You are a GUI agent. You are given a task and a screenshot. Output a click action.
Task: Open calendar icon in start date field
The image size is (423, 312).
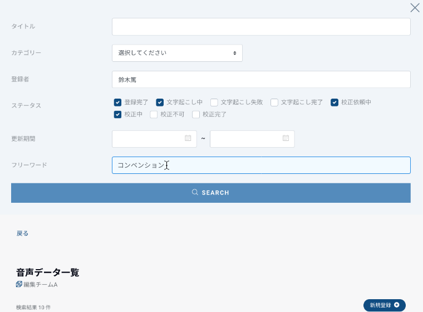pyautogui.click(x=188, y=138)
